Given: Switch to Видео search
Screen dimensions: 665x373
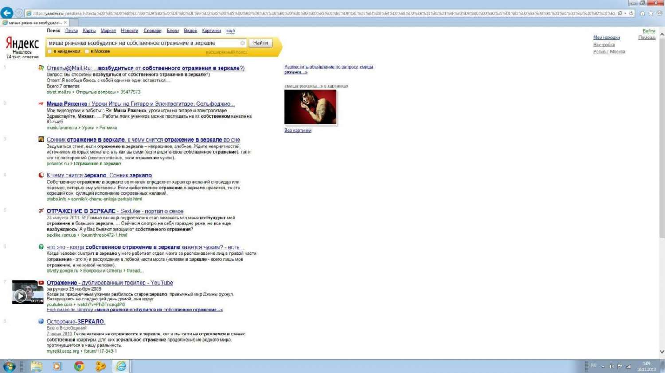Looking at the screenshot, I should tap(190, 31).
